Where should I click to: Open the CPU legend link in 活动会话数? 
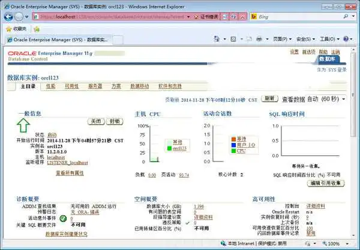[241, 151]
